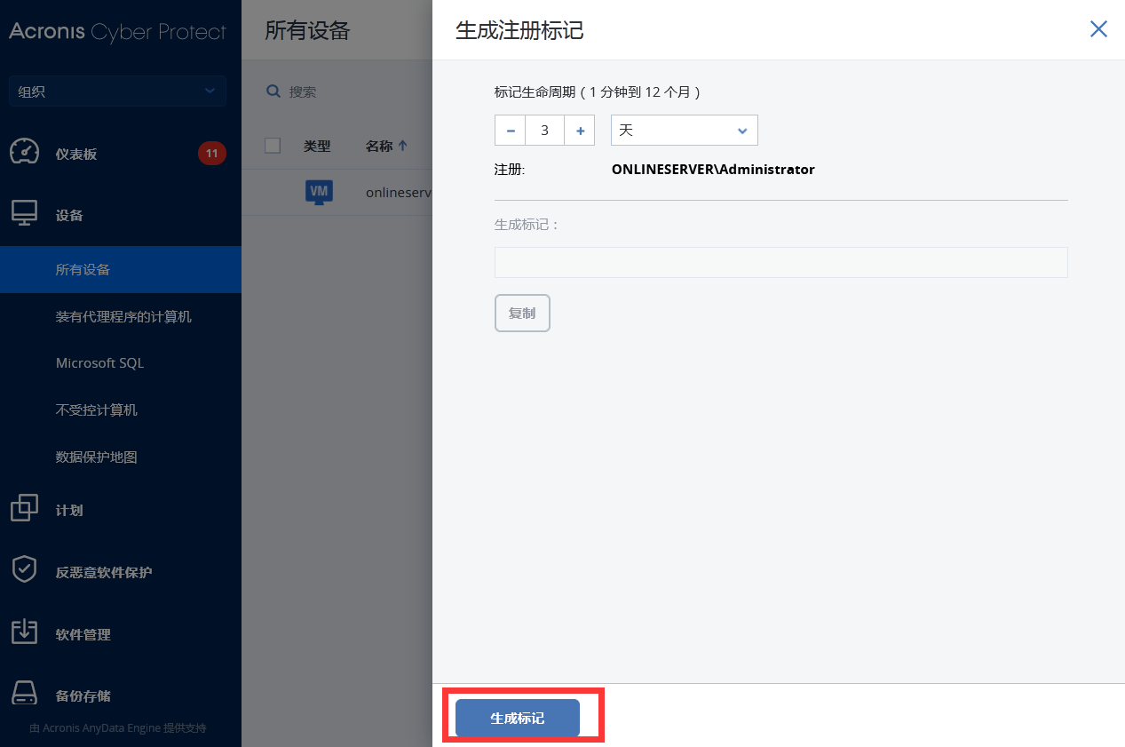
Task: Select 所有设备 in sidebar
Action: click(121, 269)
